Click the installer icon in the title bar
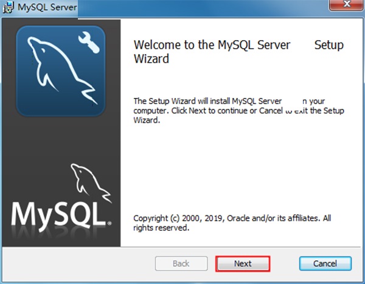Screen dimensions: 365x284 9,7
